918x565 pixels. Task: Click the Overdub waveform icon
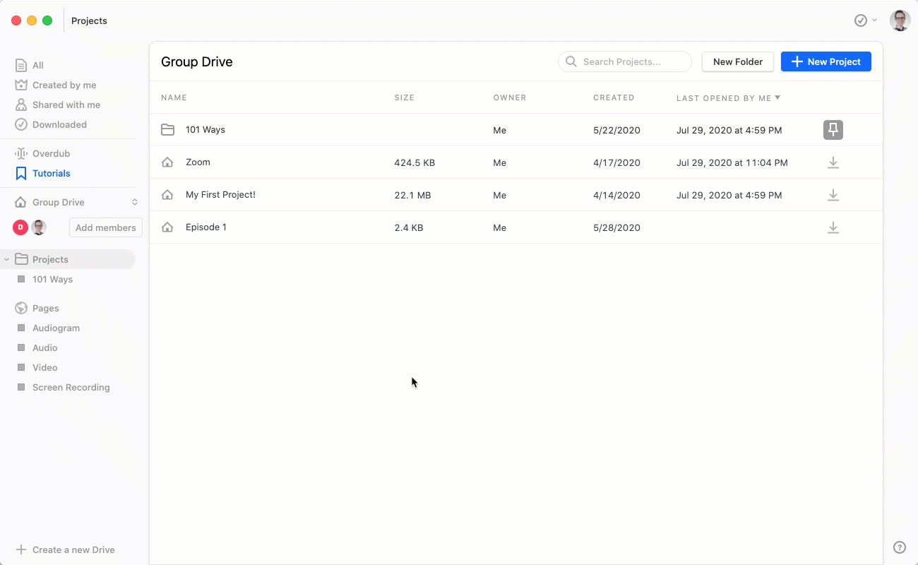[21, 153]
